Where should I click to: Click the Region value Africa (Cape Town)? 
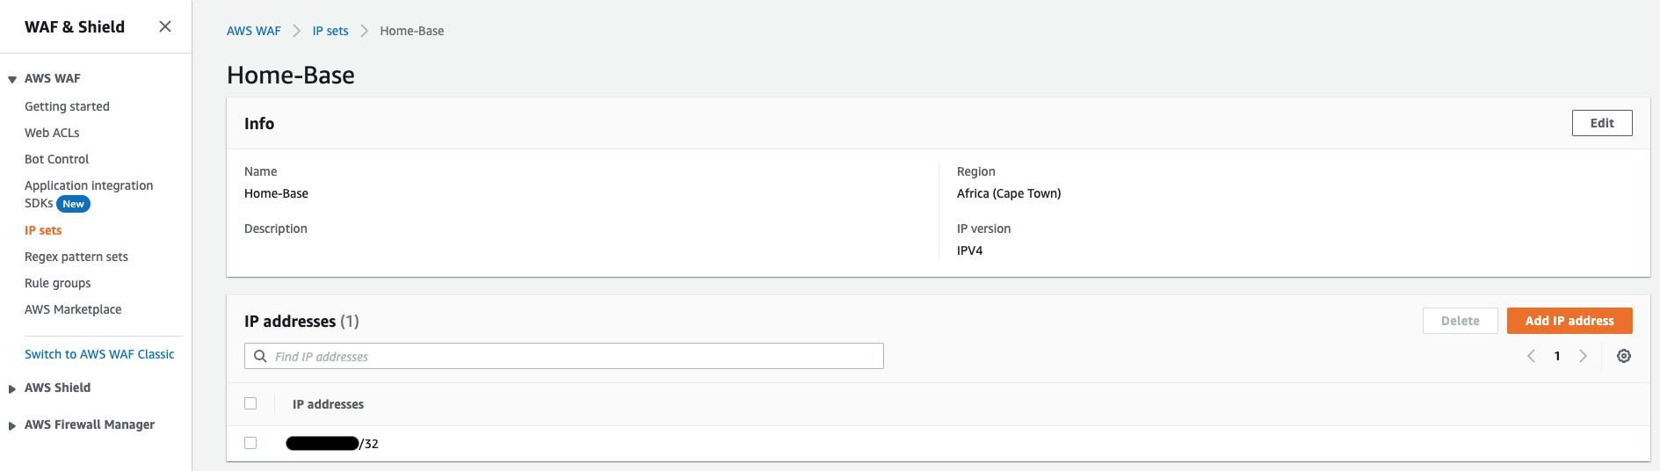pos(1009,193)
